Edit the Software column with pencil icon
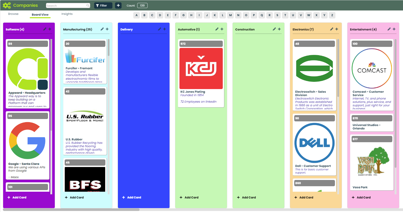Viewport: 403px width, 212px height. click(x=45, y=29)
